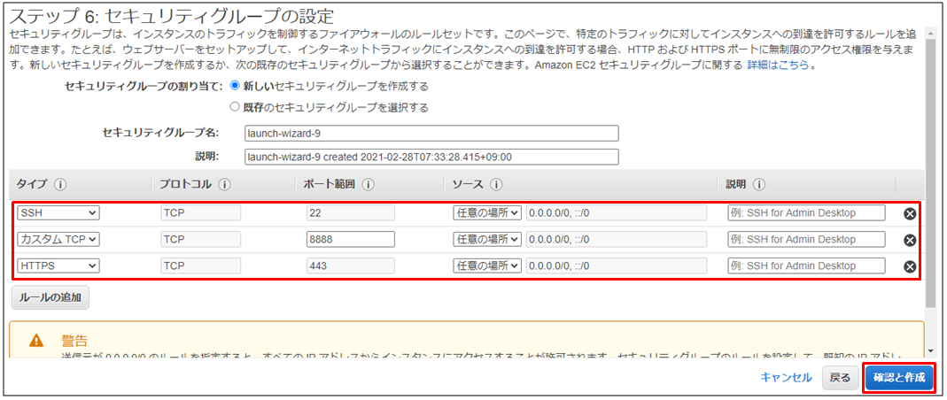This screenshot has width=947, height=400.
Task: Click the description field of the 8888 rule
Action: pos(806,240)
